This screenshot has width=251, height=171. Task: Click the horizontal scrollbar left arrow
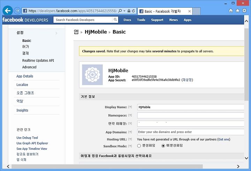click(x=8, y=166)
